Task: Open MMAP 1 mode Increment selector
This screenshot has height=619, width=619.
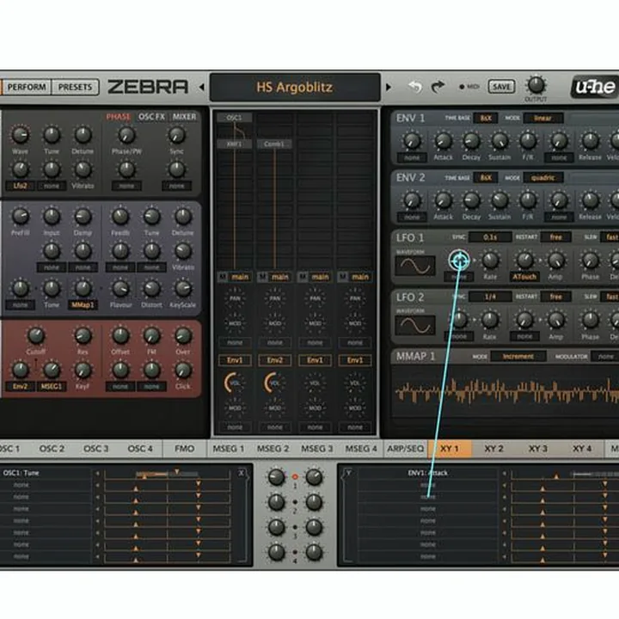Action: click(518, 356)
